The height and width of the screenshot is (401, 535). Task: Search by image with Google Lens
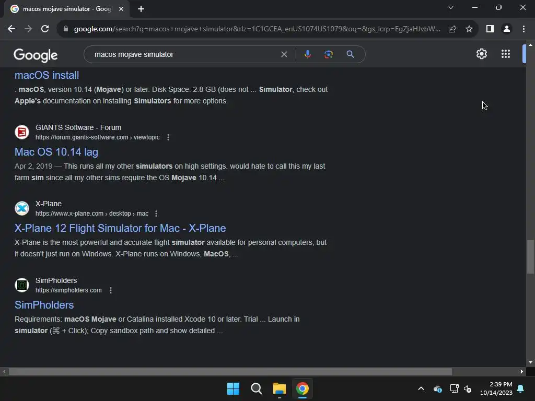click(x=328, y=54)
